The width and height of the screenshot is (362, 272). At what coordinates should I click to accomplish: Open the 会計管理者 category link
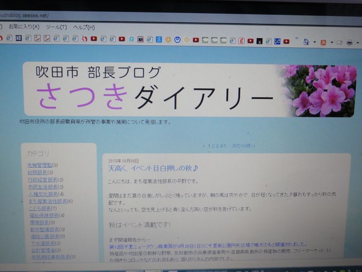coord(43,250)
